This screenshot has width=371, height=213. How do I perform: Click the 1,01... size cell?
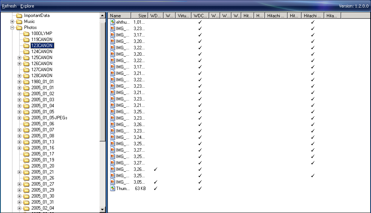click(139, 22)
